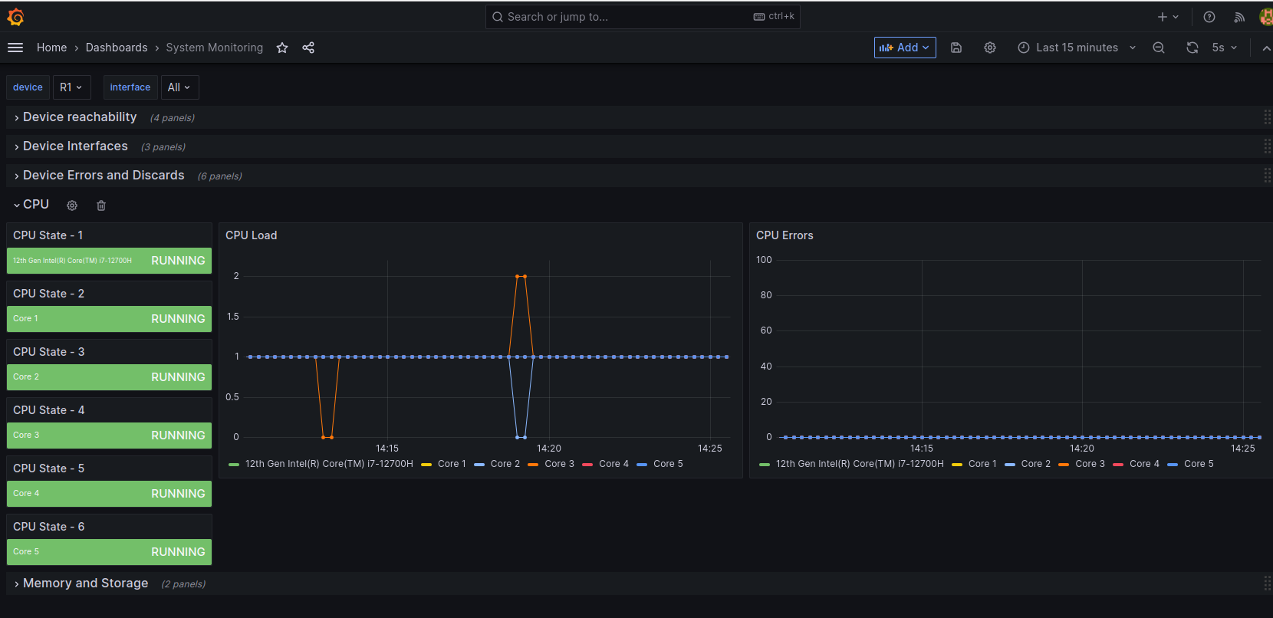Grab Device Errors and Discards drag handle
Image resolution: width=1273 pixels, height=618 pixels.
[x=1268, y=176]
